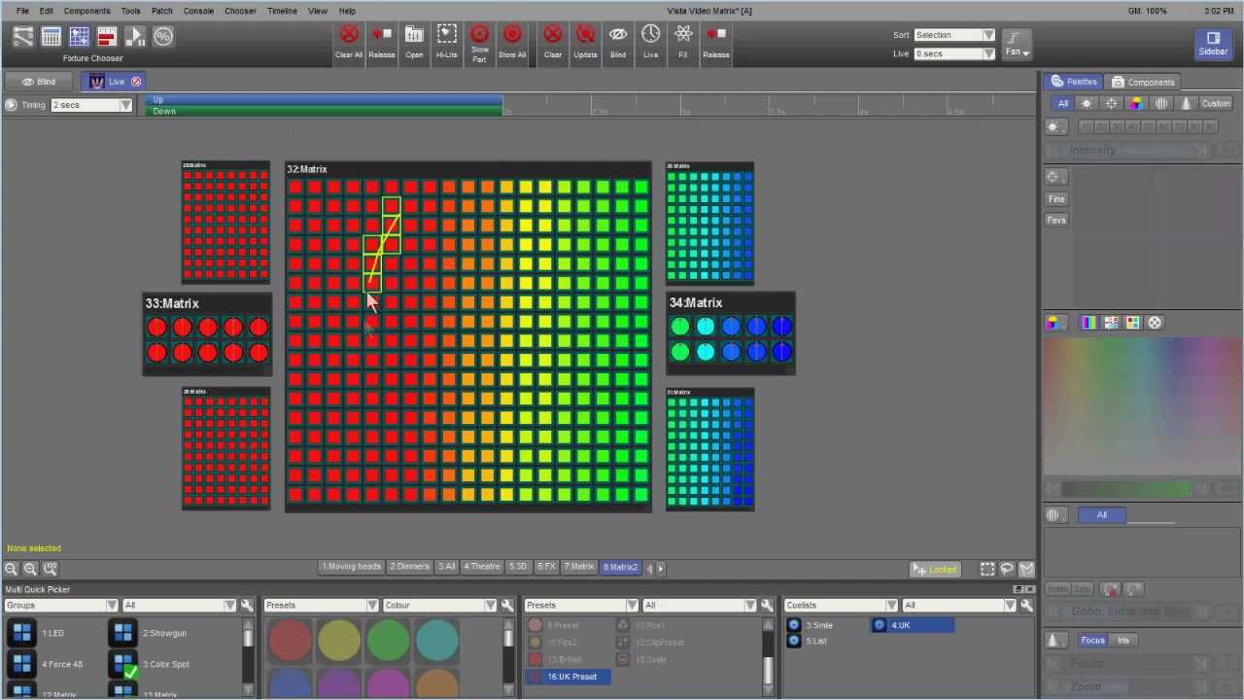Click the Blind tab button

tap(40, 82)
